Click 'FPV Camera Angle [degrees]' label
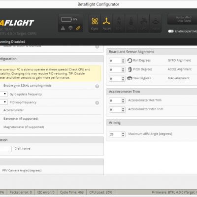 (x=22, y=170)
